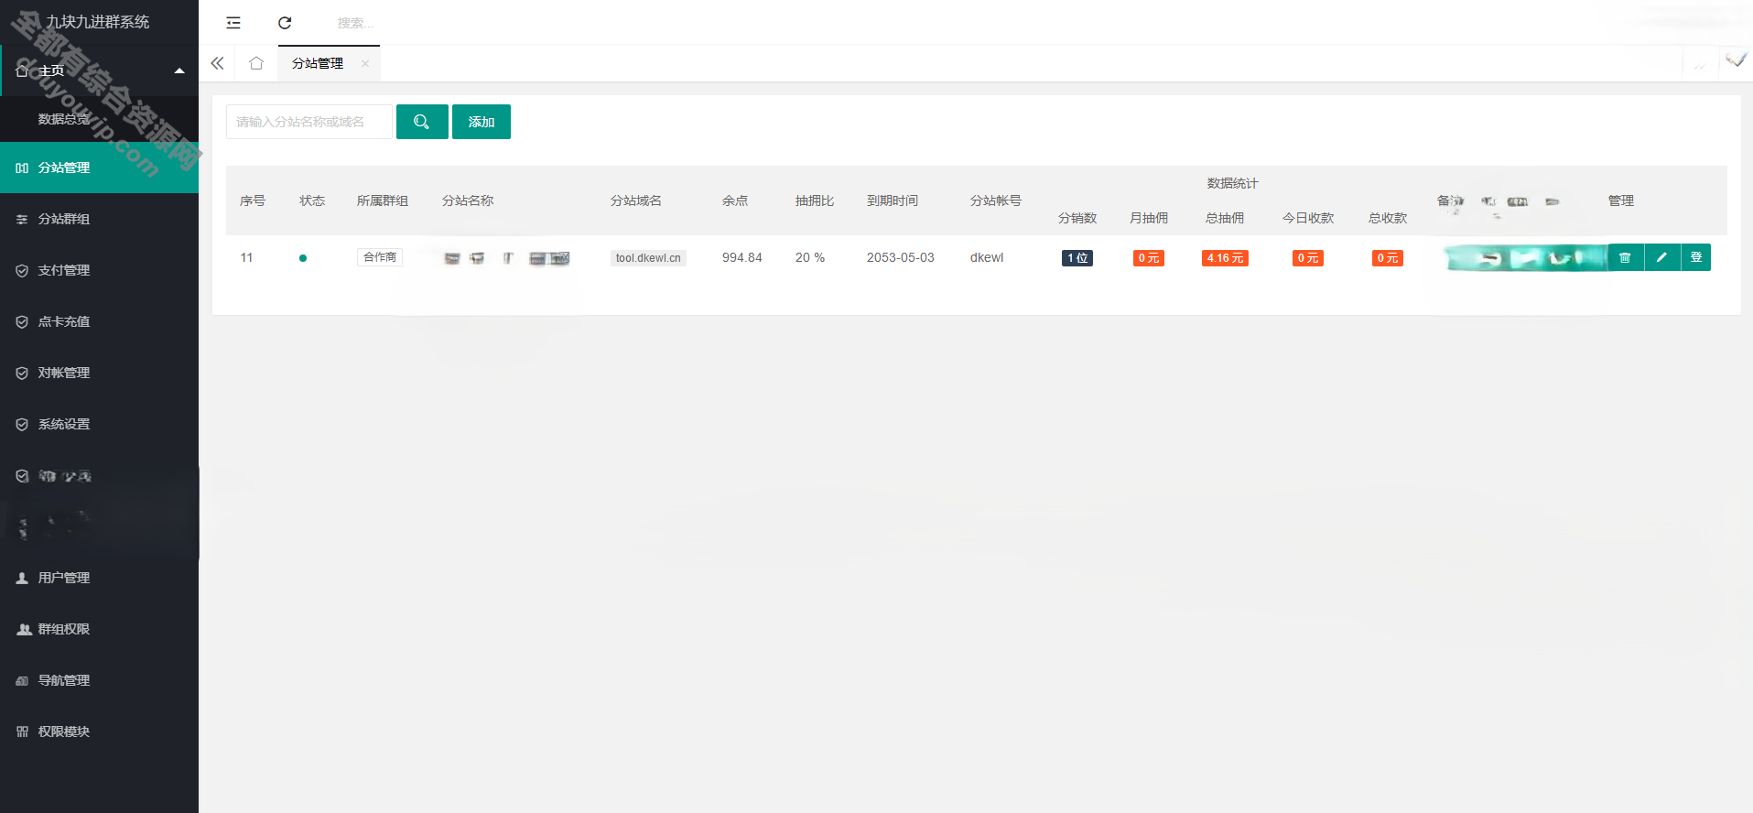The height and width of the screenshot is (813, 1753).
Task: Open 用户管理 in sidebar
Action: (x=99, y=578)
